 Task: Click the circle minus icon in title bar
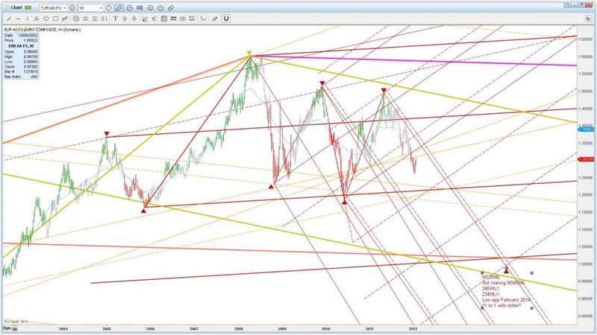pos(129,7)
